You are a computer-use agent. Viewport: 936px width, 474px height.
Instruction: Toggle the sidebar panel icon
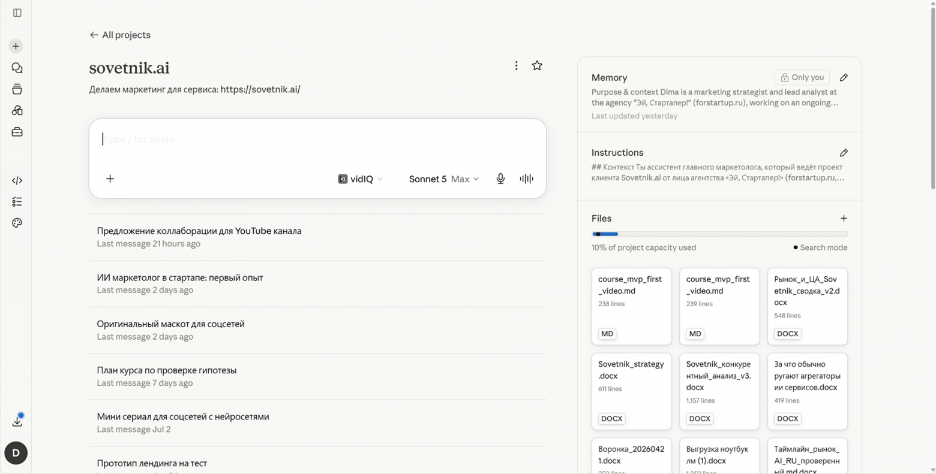(x=17, y=13)
